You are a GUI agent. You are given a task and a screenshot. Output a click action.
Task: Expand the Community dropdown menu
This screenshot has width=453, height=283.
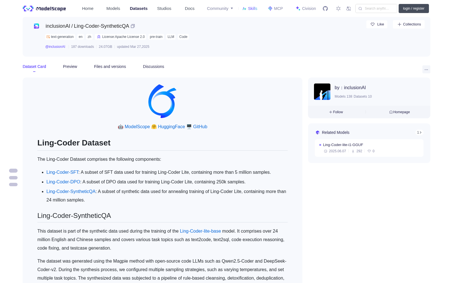coord(220,8)
